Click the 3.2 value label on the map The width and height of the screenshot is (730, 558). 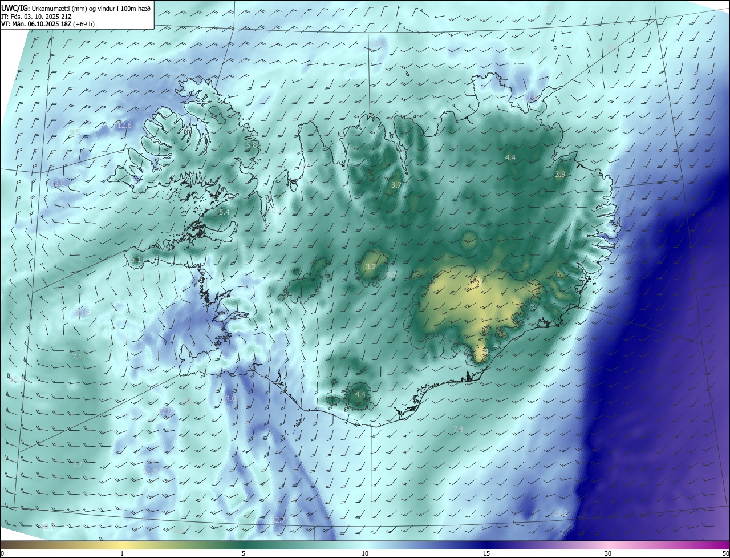tap(371, 267)
